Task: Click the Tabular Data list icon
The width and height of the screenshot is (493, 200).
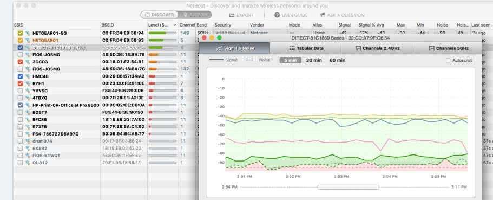Action: (x=292, y=48)
